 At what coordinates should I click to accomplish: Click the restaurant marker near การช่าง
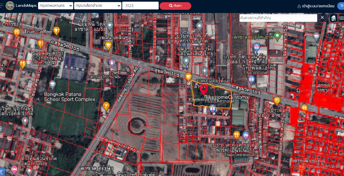17,33
